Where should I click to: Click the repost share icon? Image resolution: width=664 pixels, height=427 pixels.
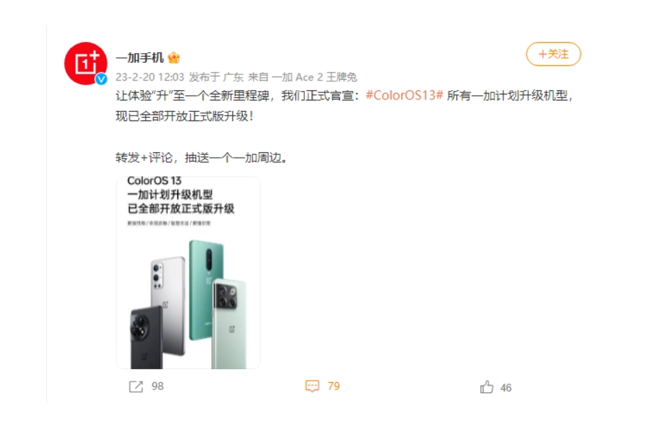click(136, 386)
